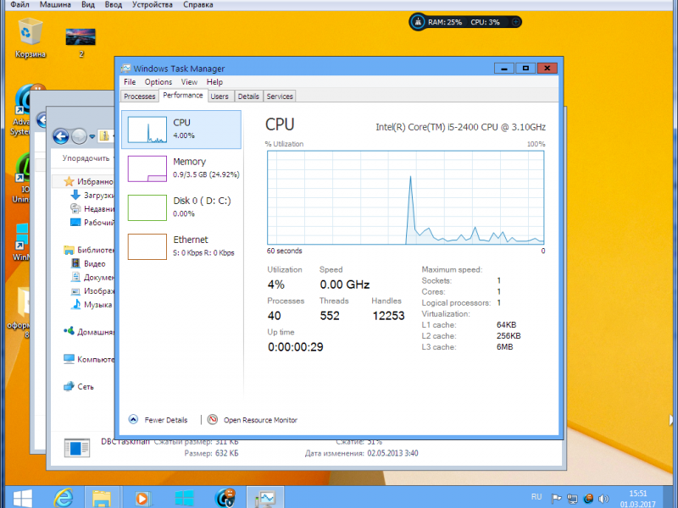Select Рабочий стол in Explorer sidebar
The width and height of the screenshot is (678, 508).
(x=92, y=223)
